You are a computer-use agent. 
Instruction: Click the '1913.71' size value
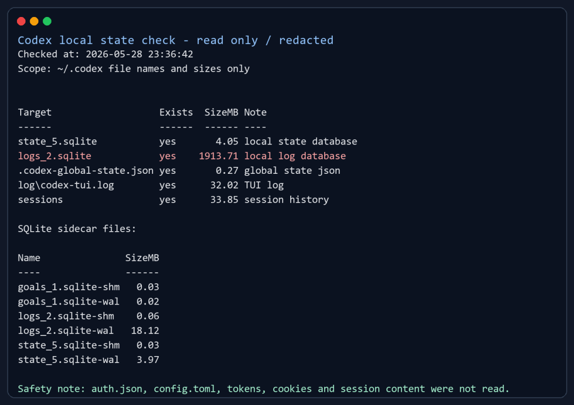(218, 156)
